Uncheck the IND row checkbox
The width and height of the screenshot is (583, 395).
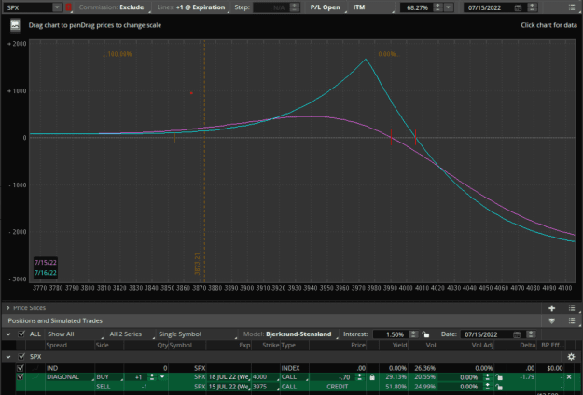(x=21, y=368)
